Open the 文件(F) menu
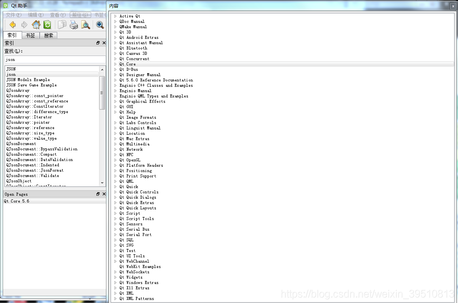 [14, 15]
